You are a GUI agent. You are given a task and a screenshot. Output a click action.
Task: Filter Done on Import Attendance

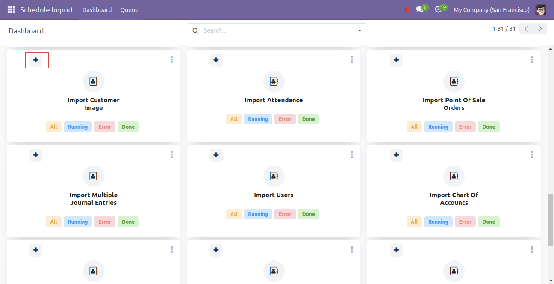coord(309,119)
